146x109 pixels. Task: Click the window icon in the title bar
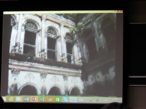pos(4,12)
